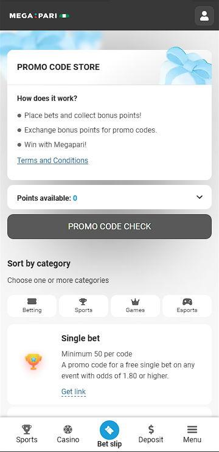This screenshot has height=452, width=219.
Task: Click the PROMO CODE CHECK button
Action: pyautogui.click(x=109, y=226)
